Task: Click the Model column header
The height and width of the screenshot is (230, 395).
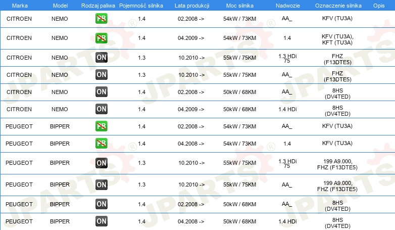Action: point(60,6)
